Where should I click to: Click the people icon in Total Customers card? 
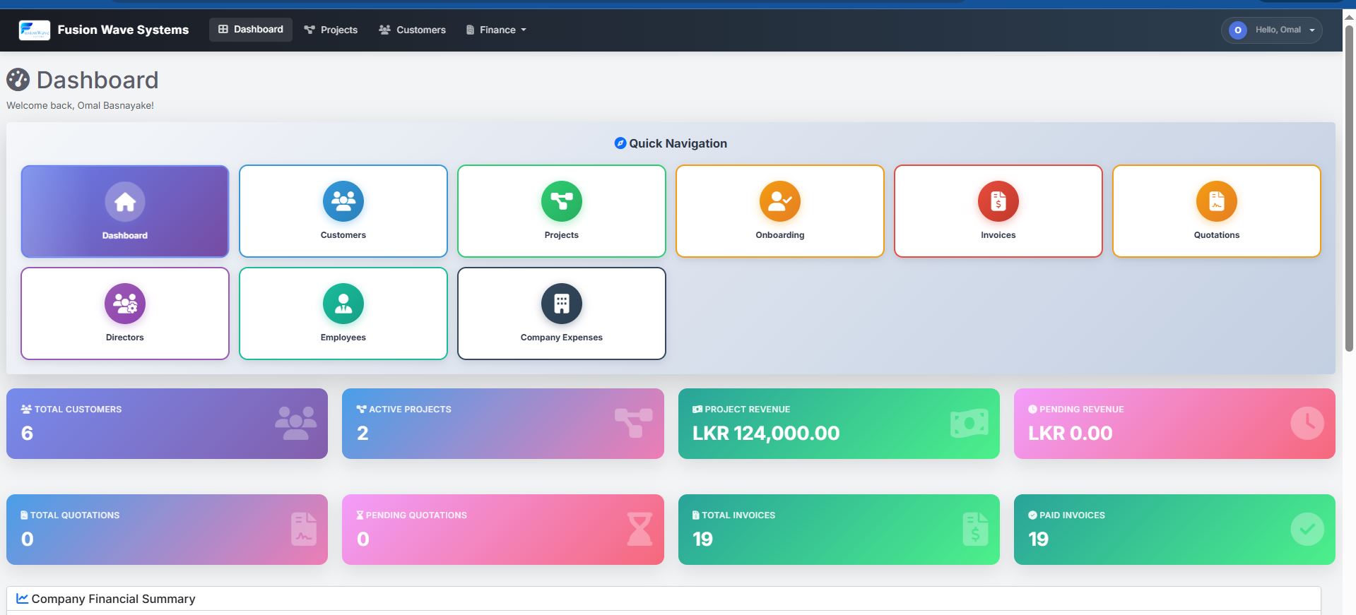click(296, 423)
